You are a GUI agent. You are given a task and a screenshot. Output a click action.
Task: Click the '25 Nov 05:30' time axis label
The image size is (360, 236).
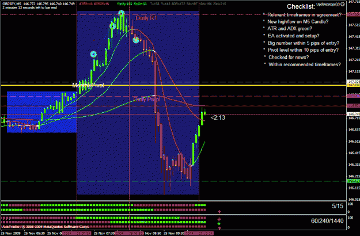click(x=35, y=234)
